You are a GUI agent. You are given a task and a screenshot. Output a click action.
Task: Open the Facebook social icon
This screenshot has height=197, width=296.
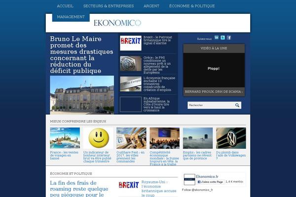coord(229,37)
